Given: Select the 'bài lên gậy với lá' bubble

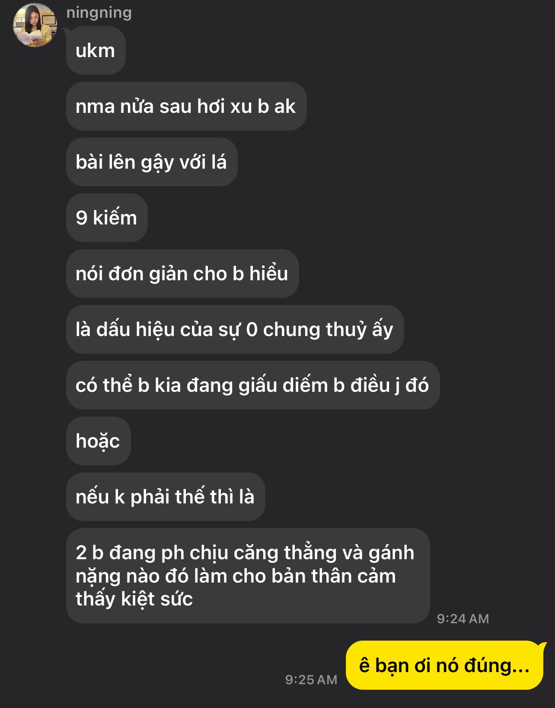Looking at the screenshot, I should point(152,162).
